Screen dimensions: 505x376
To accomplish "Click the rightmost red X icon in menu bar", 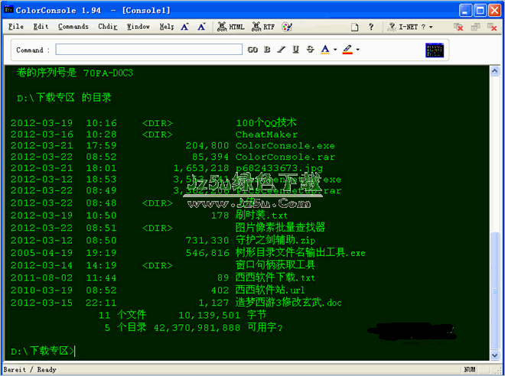I will 492,27.
